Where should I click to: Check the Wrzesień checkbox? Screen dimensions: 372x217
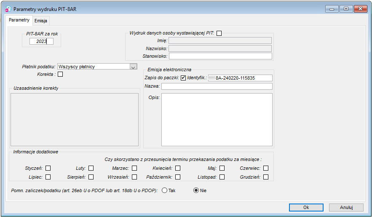[134, 177]
